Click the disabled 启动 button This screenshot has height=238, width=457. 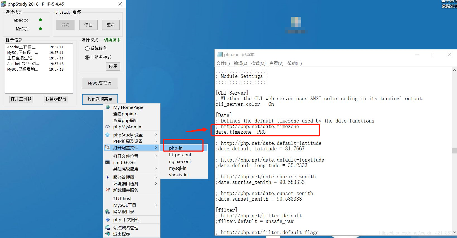[x=65, y=25]
